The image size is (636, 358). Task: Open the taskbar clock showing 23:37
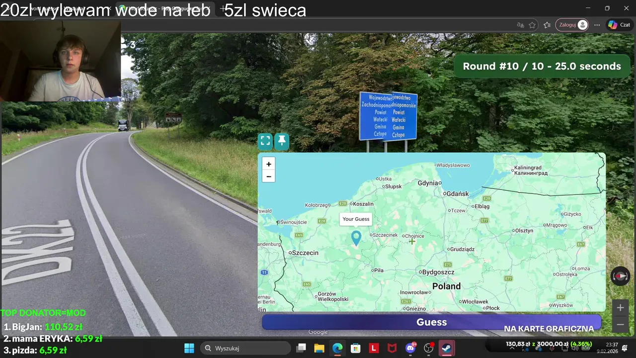pyautogui.click(x=608, y=348)
